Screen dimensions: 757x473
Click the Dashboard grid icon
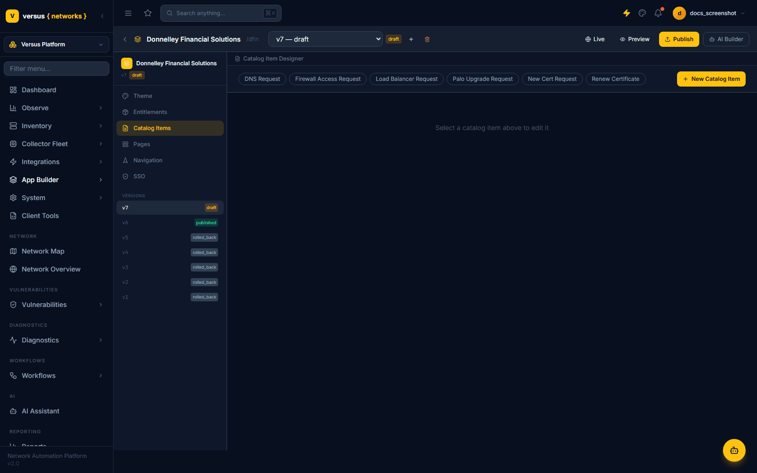tap(13, 90)
